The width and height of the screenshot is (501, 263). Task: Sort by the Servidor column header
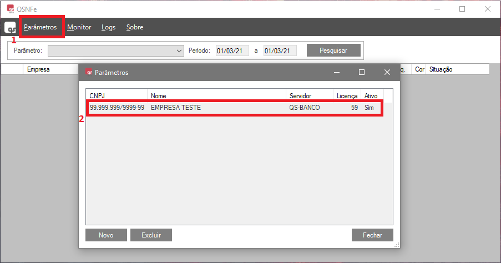coord(309,96)
